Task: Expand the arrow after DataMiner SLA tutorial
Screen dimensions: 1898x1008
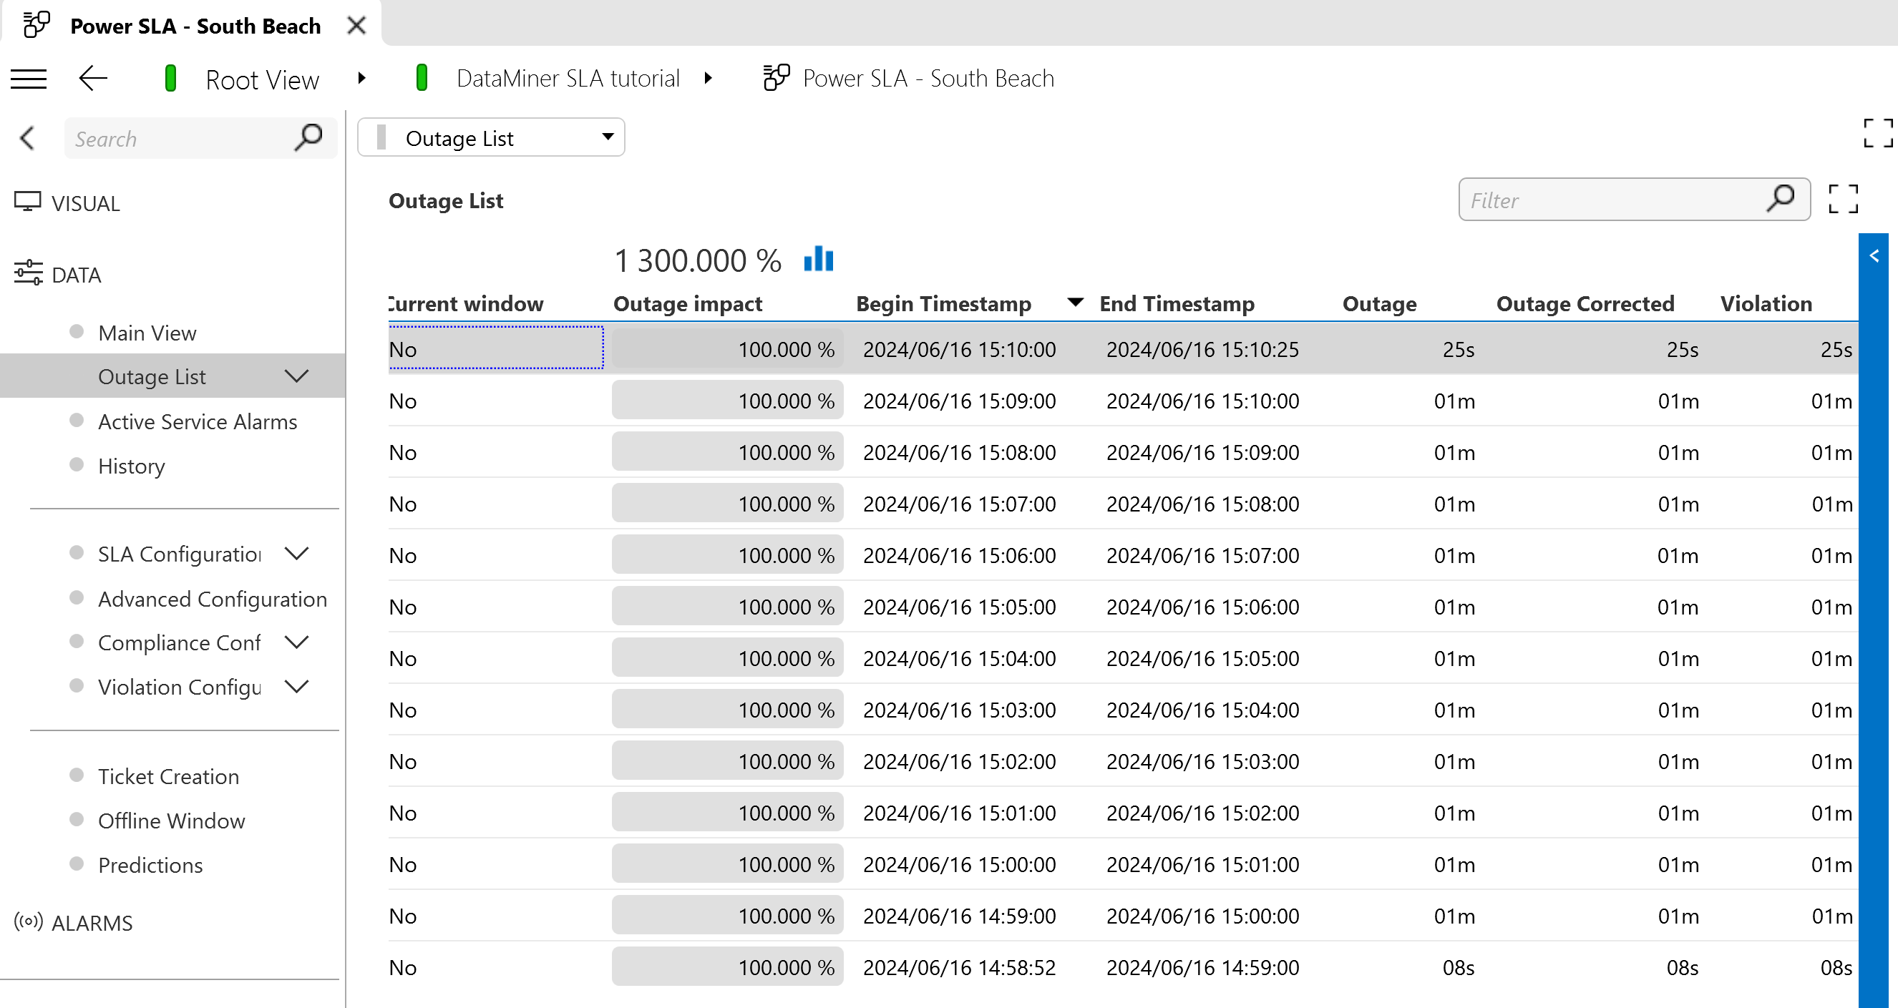Action: [x=708, y=78]
